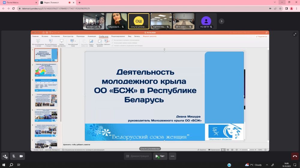
Task: Click the Поделиться share button
Action: [x=262, y=36]
